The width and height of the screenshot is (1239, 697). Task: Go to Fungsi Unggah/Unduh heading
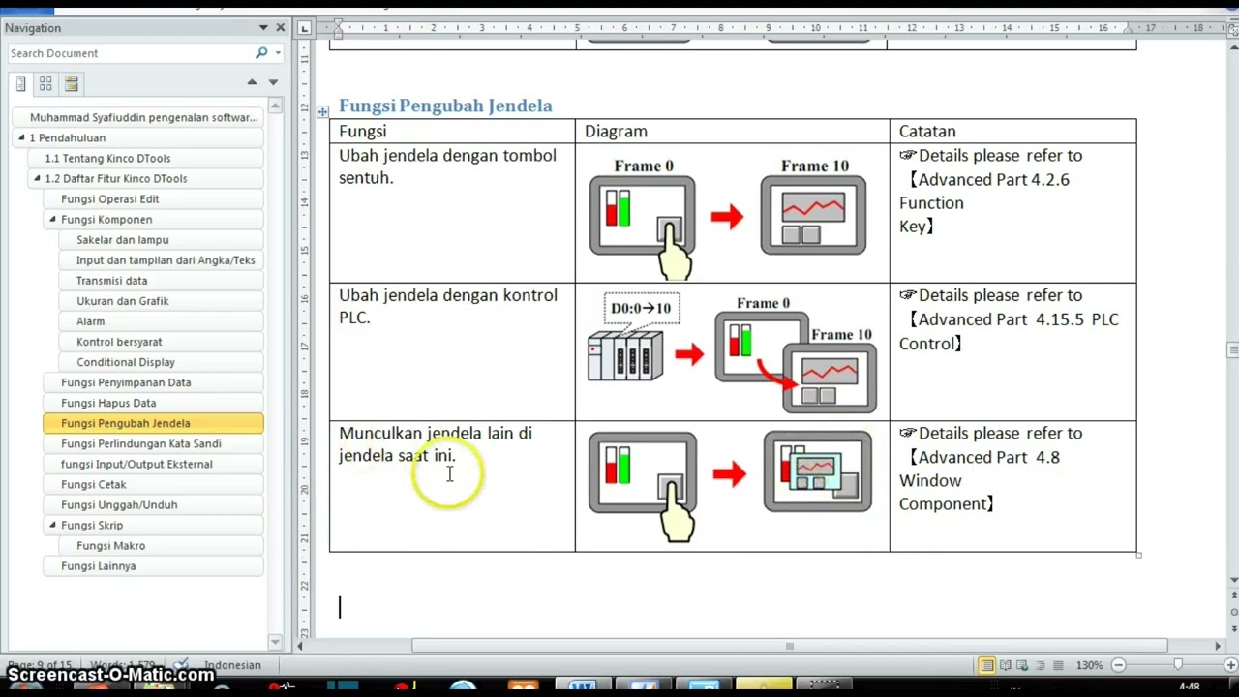coord(154,503)
